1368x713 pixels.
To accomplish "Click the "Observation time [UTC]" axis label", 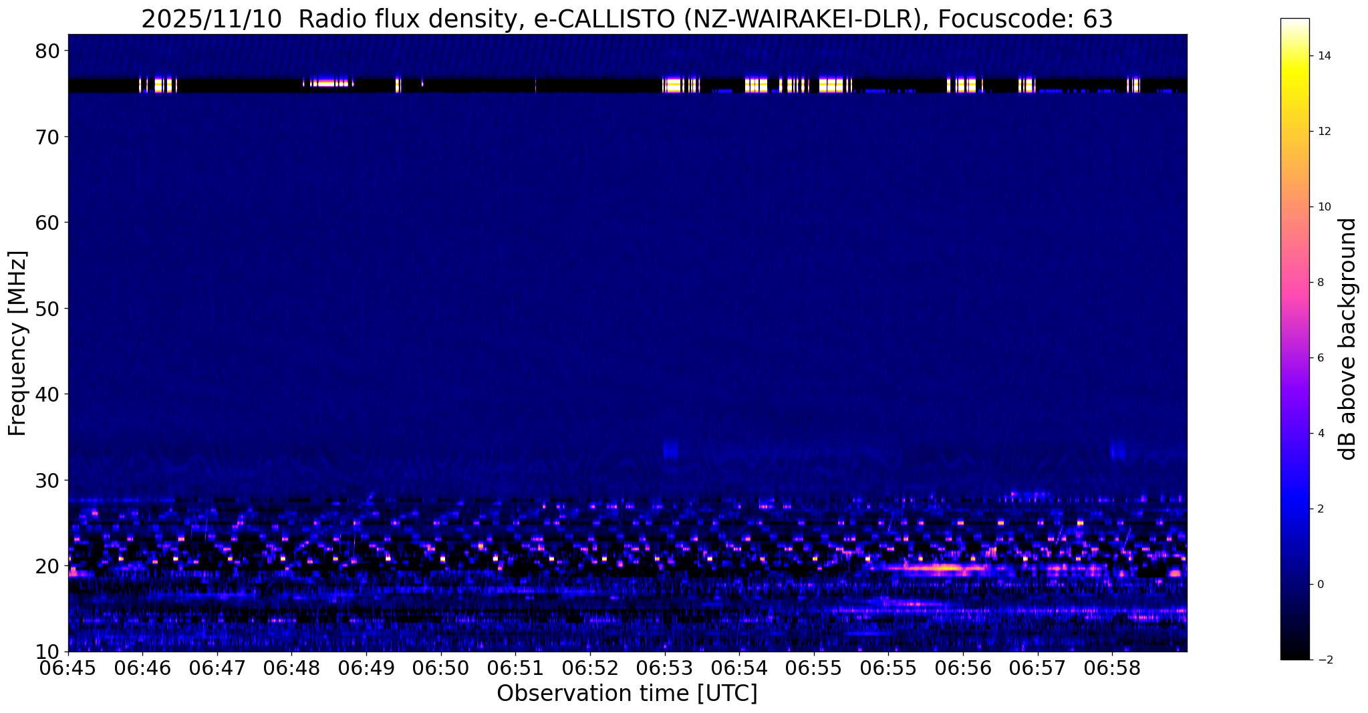I will [627, 694].
